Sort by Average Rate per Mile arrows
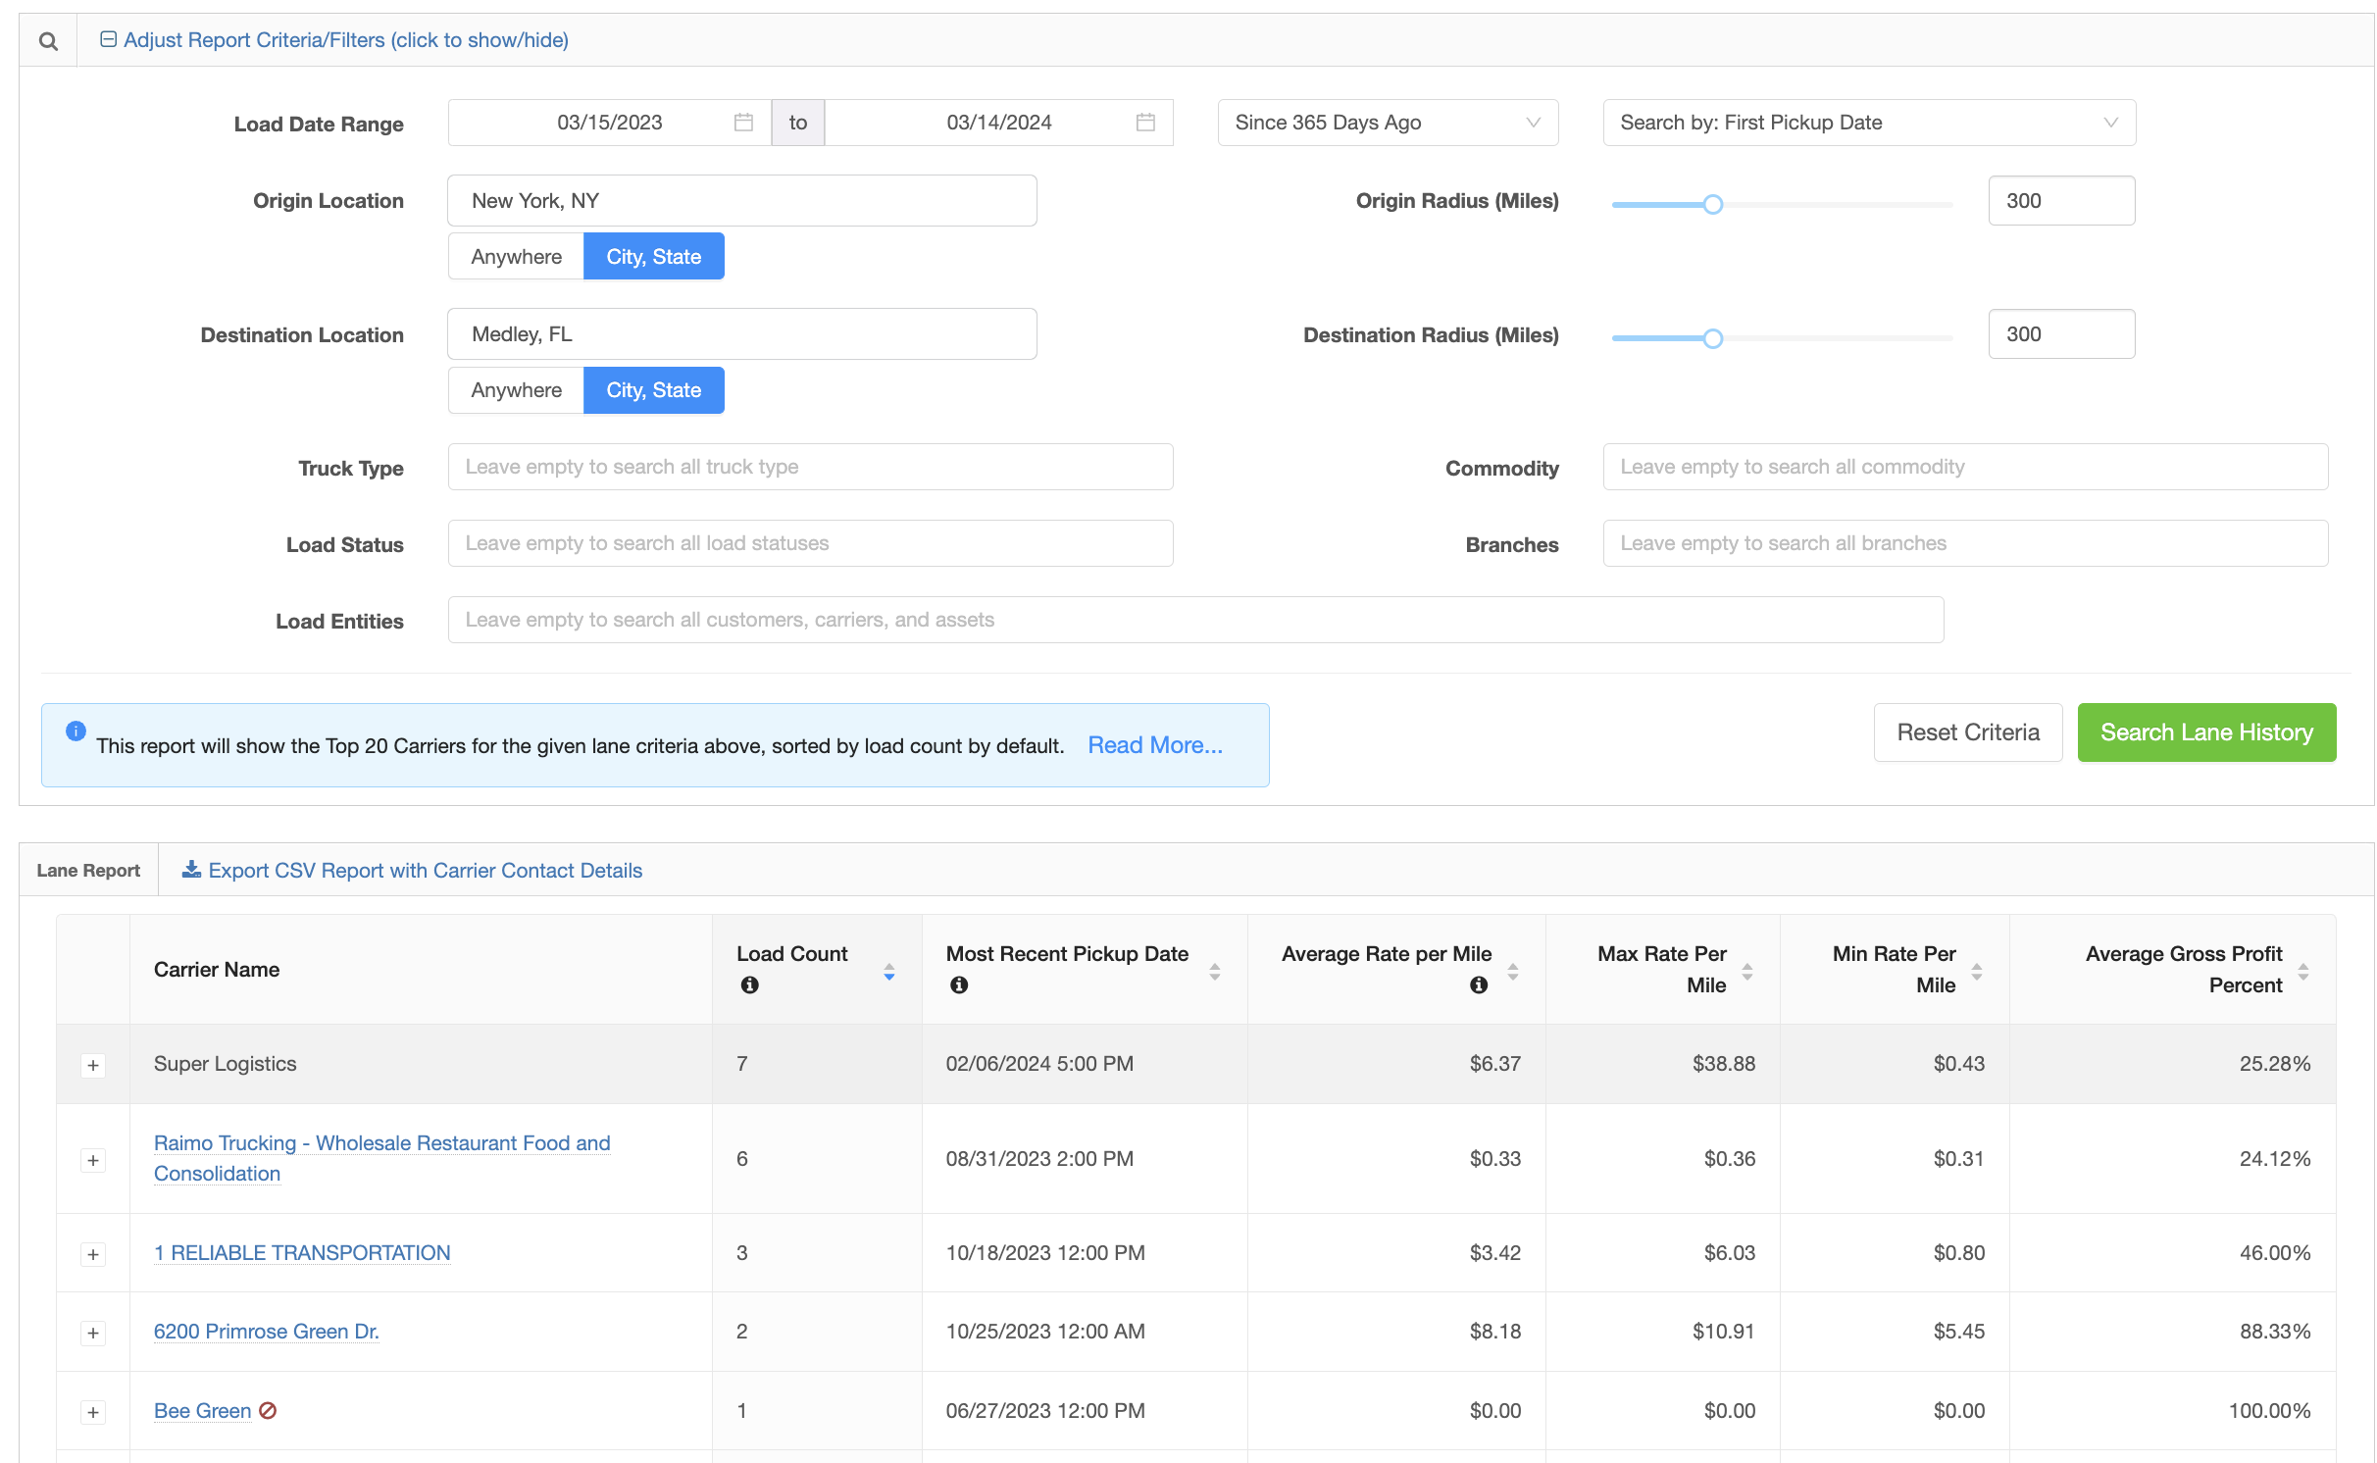The width and height of the screenshot is (2377, 1463). [1513, 971]
